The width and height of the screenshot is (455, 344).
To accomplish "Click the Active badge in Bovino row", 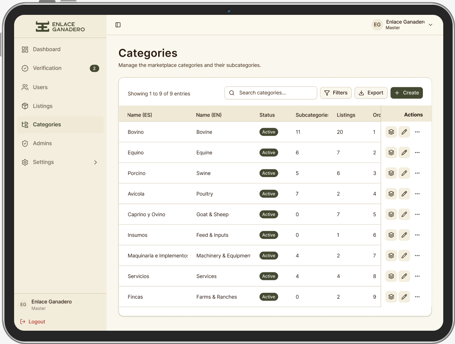I will 269,132.
